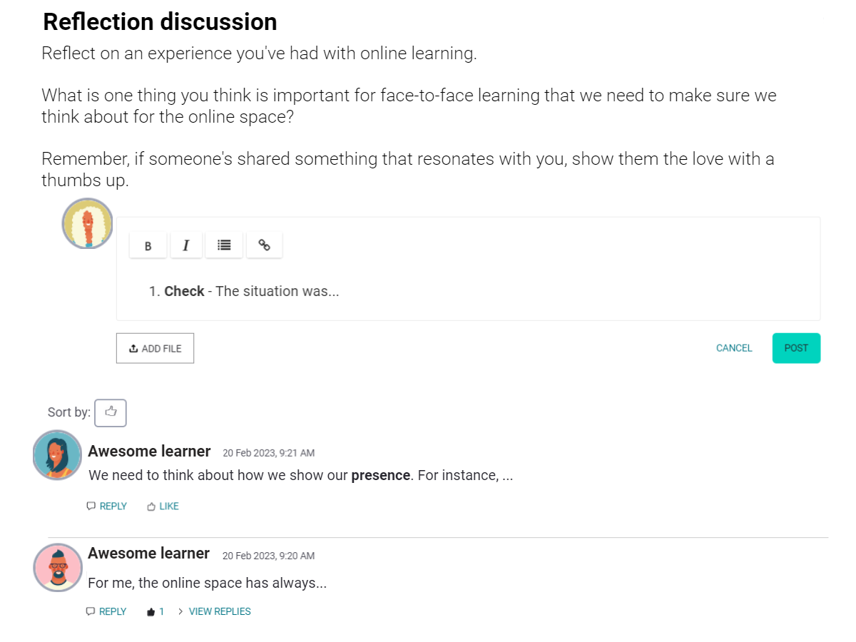Click the upload icon on ADD FILE

(x=133, y=348)
